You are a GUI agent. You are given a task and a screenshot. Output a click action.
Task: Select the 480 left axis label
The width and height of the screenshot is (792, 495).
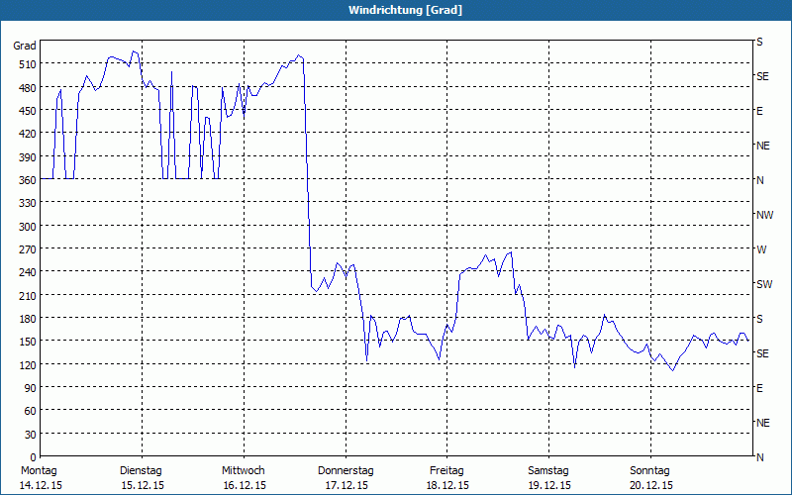click(28, 88)
